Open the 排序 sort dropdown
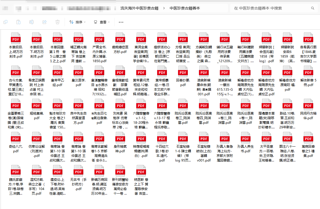 78,22
